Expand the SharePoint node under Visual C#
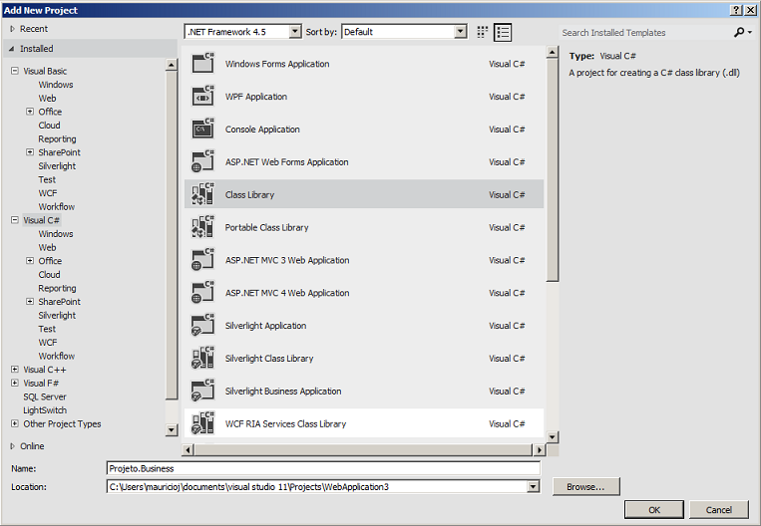 pyautogui.click(x=30, y=302)
